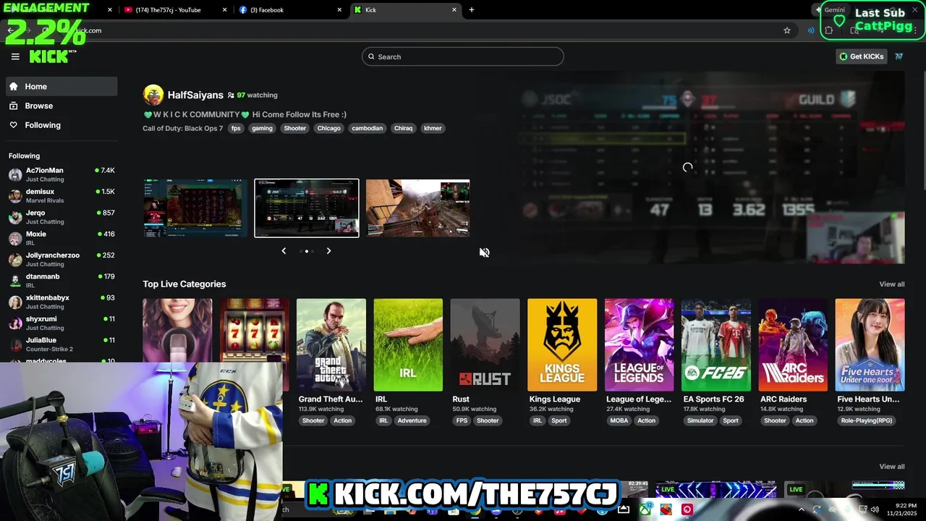Open the Xbox app in the taskbar
This screenshot has height=521, width=926.
point(644,509)
